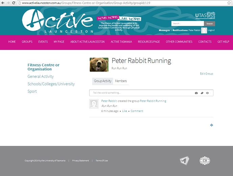The width and height of the screenshot is (233, 176).
Task: Bookmark page with the star icon
Action: 229,3
